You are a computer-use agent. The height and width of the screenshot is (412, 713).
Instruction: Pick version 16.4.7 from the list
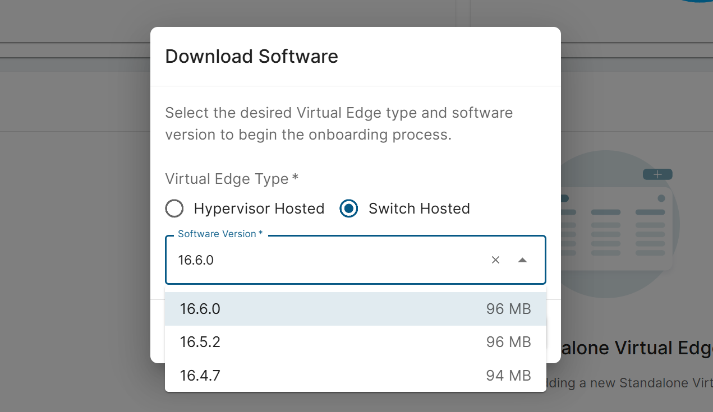point(200,375)
